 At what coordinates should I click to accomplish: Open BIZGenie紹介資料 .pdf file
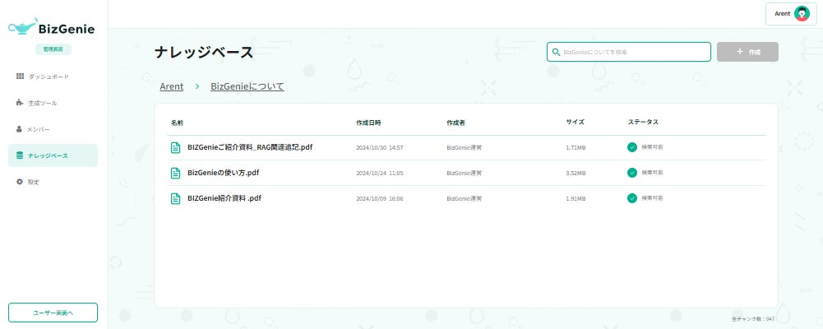click(224, 198)
